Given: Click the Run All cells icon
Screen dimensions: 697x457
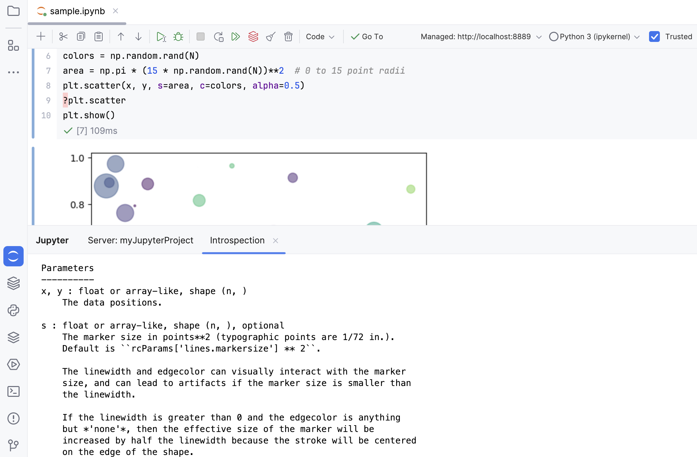Looking at the screenshot, I should click(x=236, y=37).
